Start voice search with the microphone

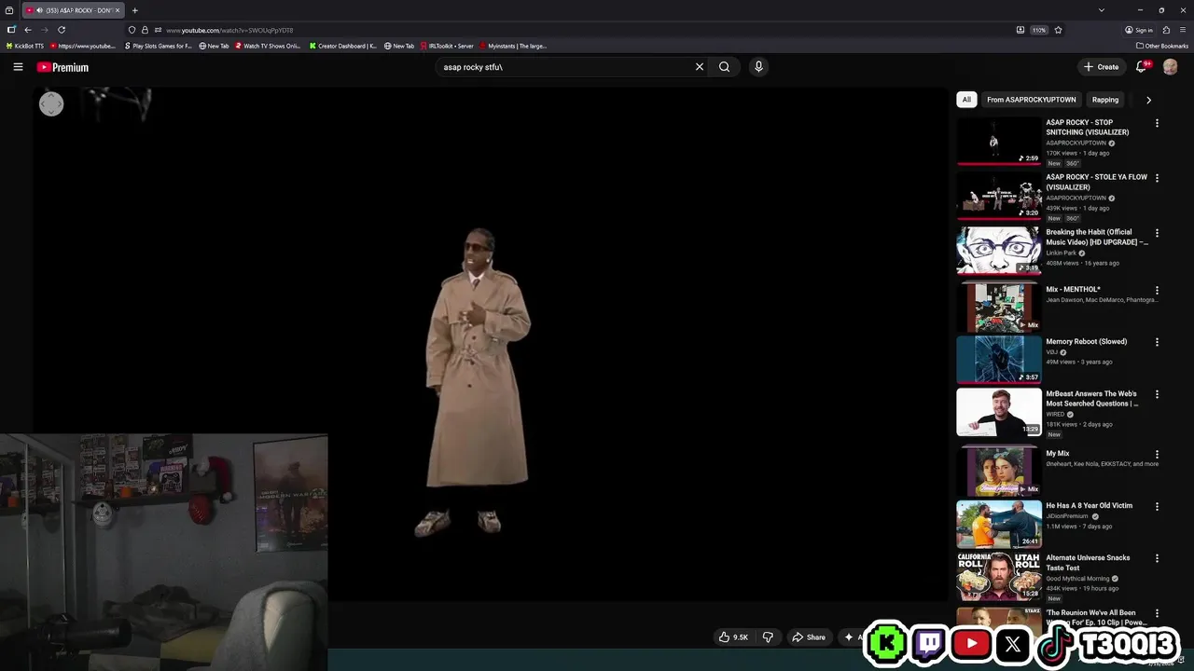(x=758, y=67)
